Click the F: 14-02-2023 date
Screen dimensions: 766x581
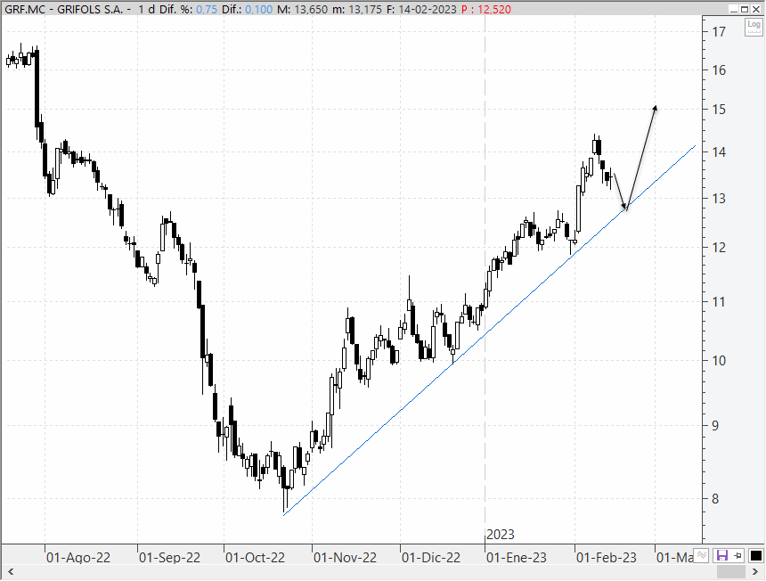(x=421, y=10)
